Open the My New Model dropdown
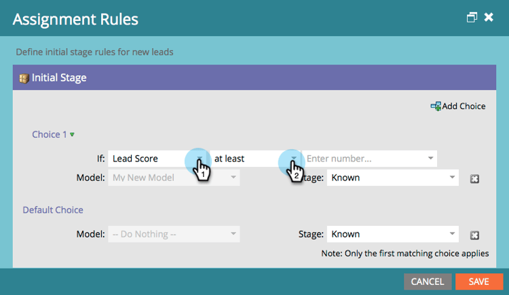 pyautogui.click(x=233, y=178)
